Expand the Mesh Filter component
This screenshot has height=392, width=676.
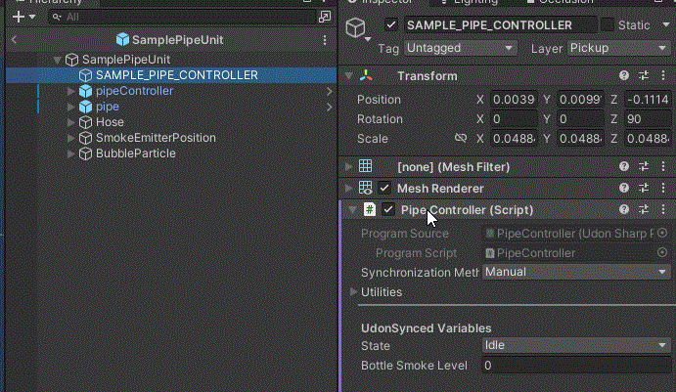point(348,167)
